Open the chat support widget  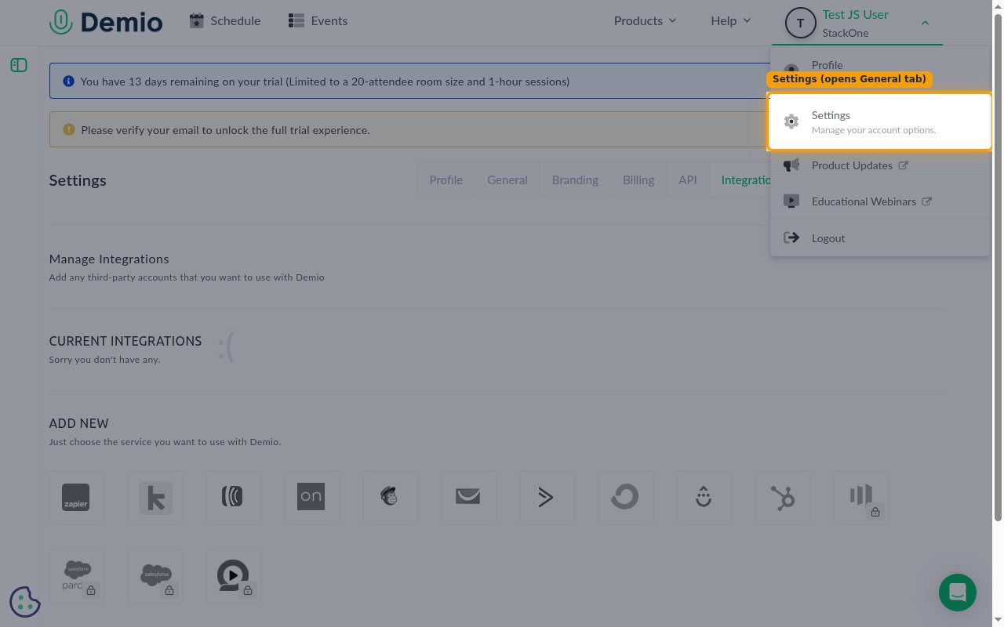click(958, 593)
